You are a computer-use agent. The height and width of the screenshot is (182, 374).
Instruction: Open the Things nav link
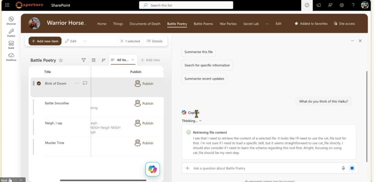[x=118, y=24]
